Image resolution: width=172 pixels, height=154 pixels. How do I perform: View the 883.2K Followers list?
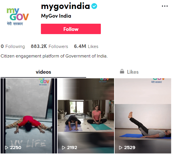(50, 47)
